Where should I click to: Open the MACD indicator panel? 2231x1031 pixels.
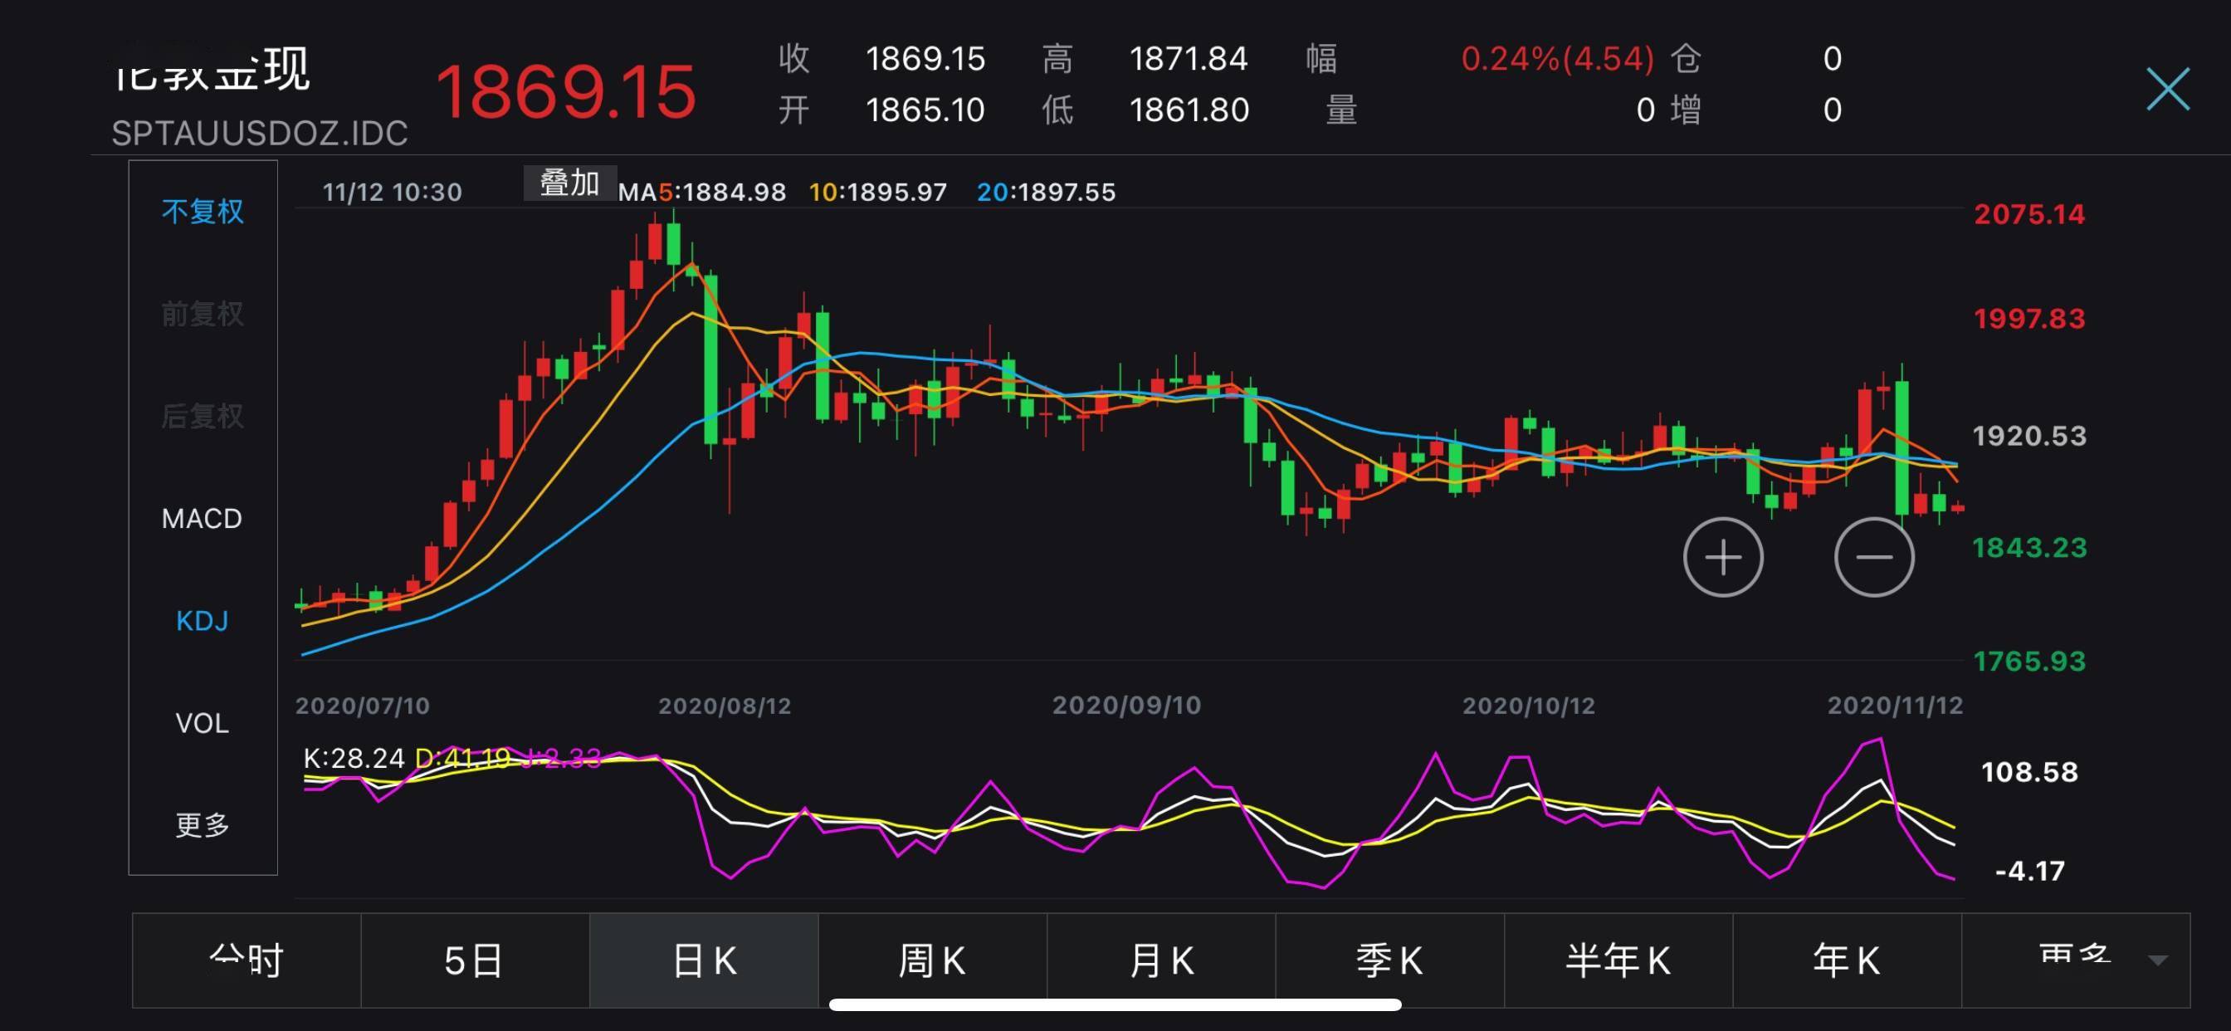coord(202,517)
